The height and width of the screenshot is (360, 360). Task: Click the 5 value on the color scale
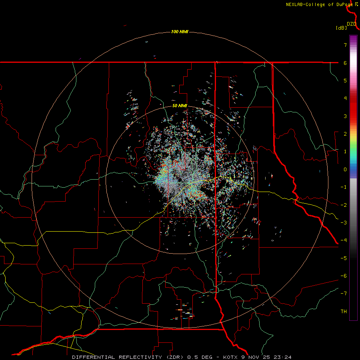[x=345, y=80]
